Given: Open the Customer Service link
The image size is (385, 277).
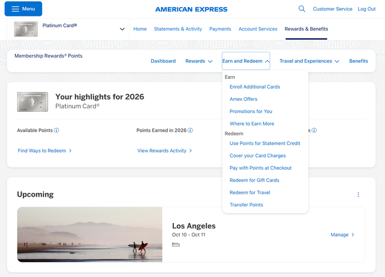Looking at the screenshot, I should point(332,9).
